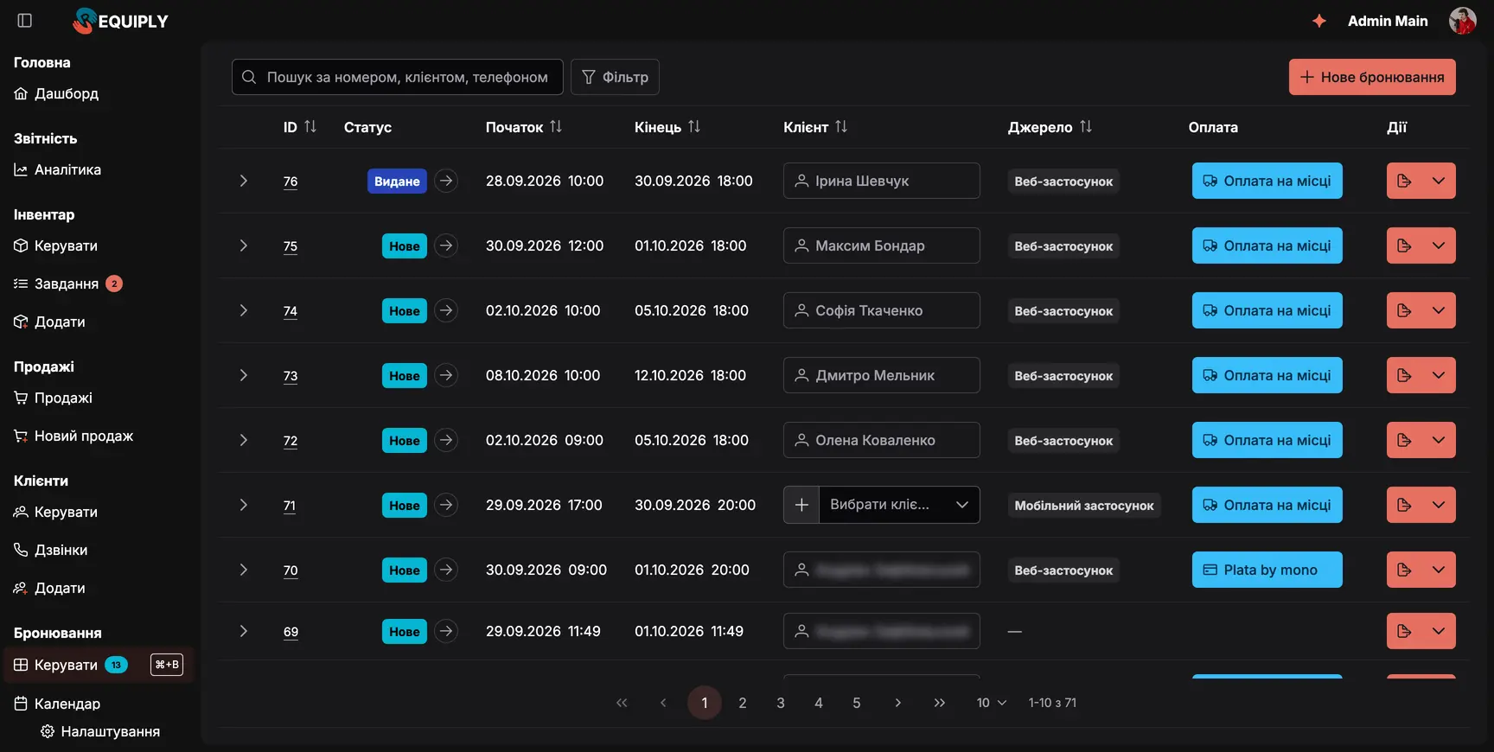1494x752 pixels.
Task: Expand row details for booking 76
Action: coord(244,181)
